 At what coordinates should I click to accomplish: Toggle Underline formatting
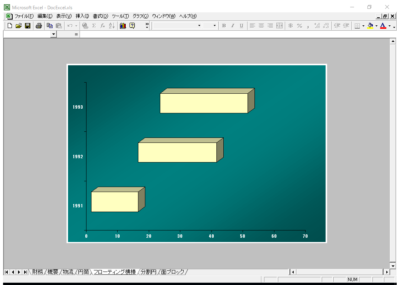[x=241, y=26]
